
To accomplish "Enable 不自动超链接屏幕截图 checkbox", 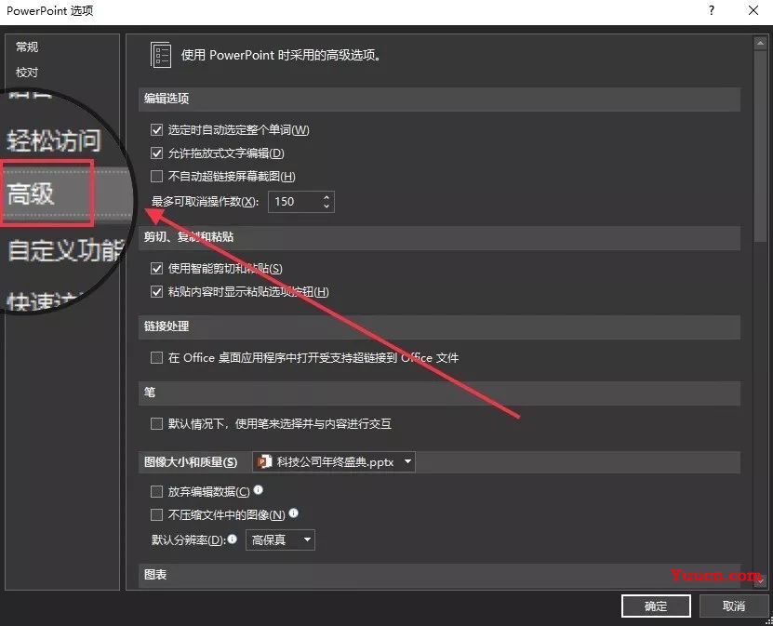I will tap(156, 177).
